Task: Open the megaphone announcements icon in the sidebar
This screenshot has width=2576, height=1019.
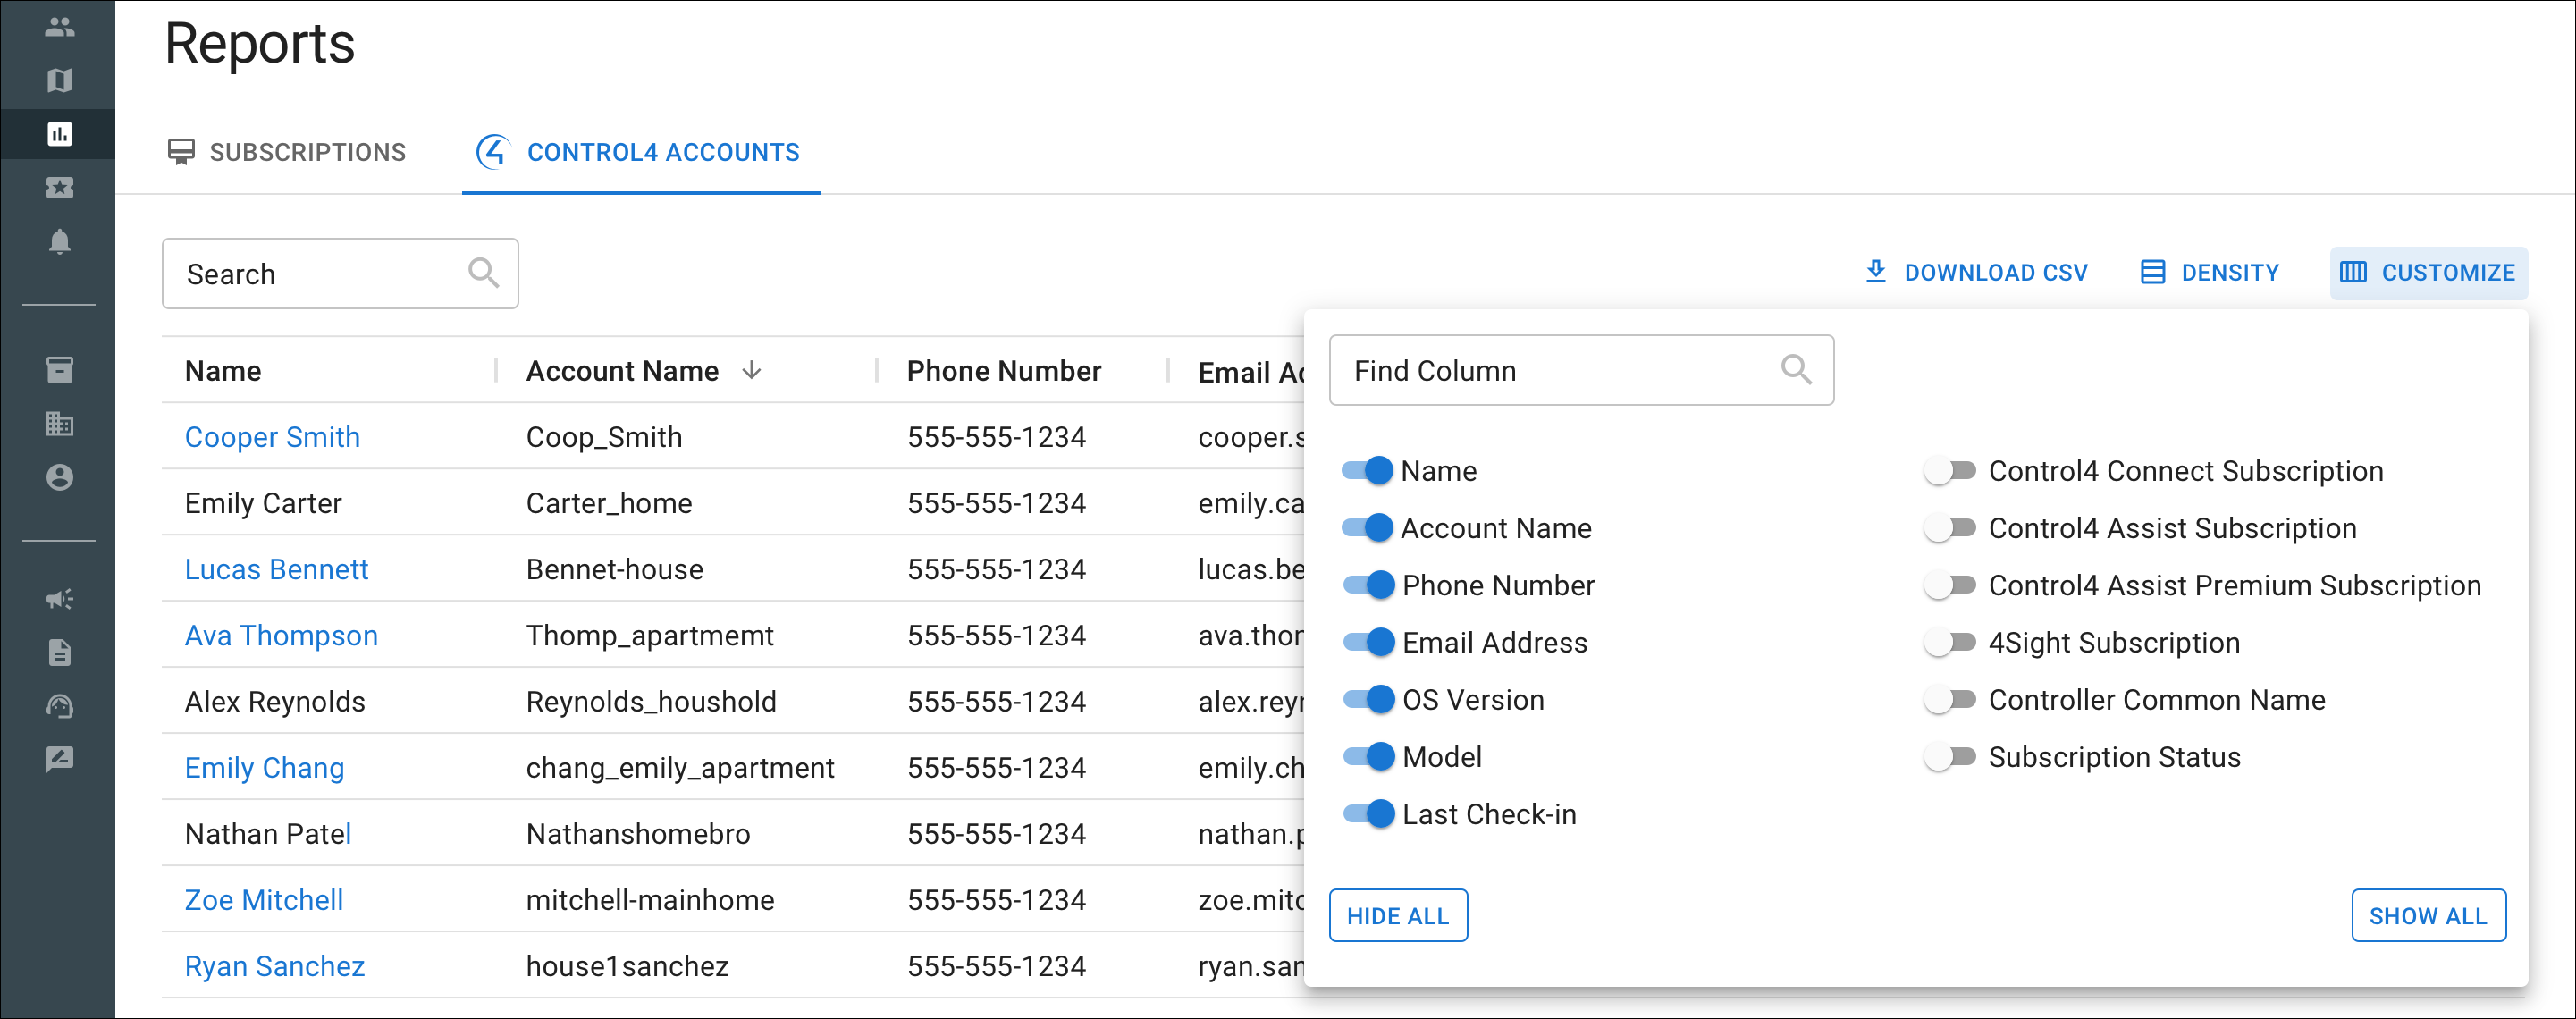Action: 59,599
